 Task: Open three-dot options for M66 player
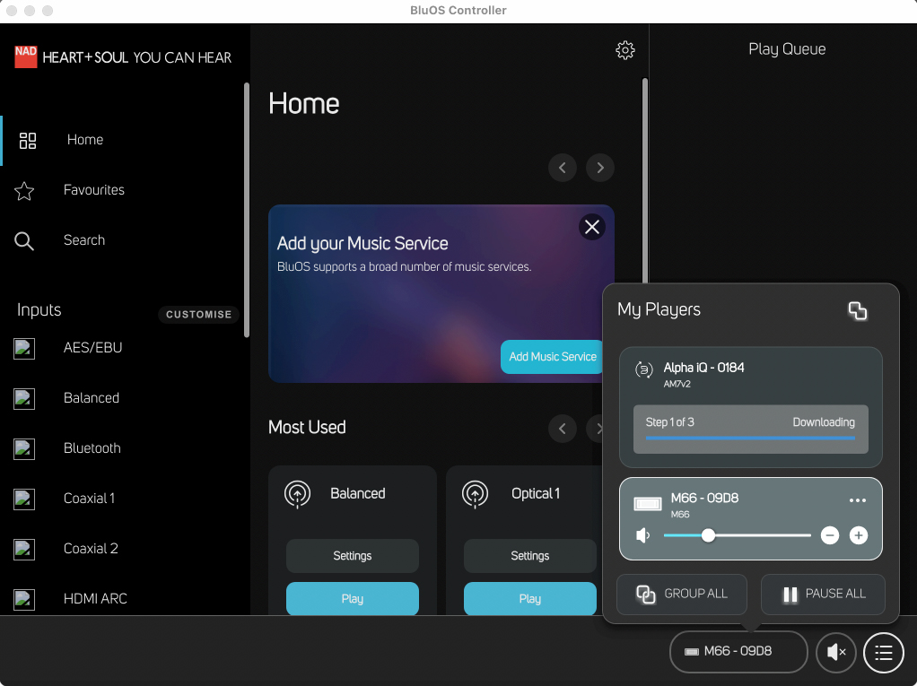[x=857, y=500]
